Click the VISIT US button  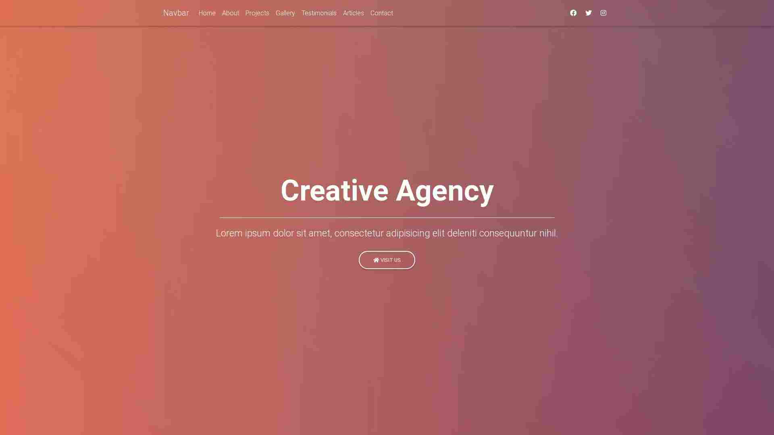coord(387,260)
